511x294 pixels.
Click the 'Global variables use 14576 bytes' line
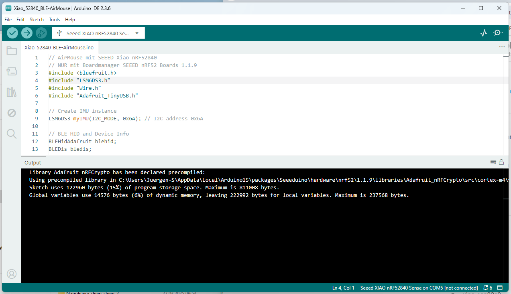click(x=219, y=195)
